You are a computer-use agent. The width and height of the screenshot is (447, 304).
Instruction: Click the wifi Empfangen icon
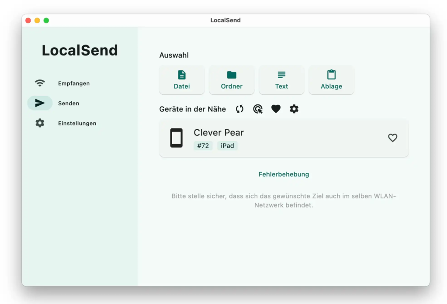[x=40, y=83]
